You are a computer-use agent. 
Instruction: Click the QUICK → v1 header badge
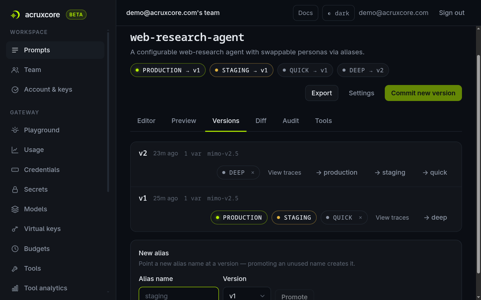305,70
